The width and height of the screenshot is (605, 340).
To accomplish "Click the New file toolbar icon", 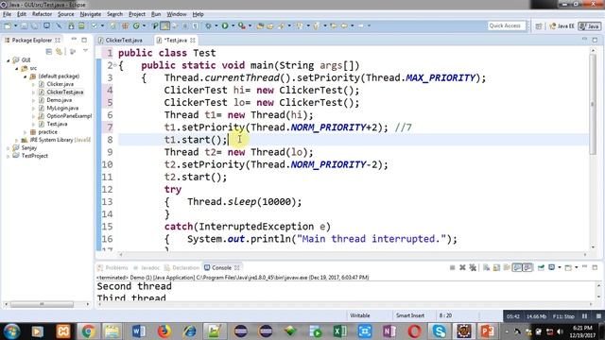I will pos(8,25).
